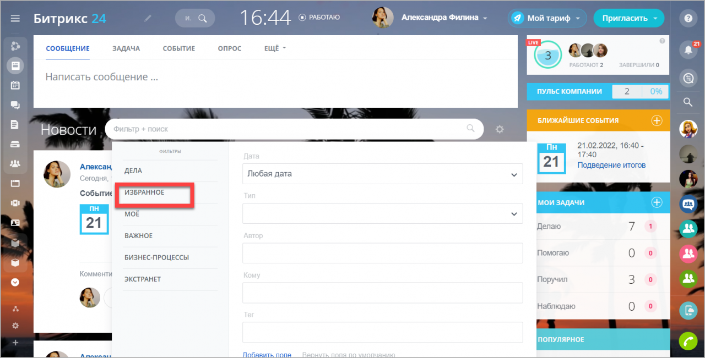Open the help question mark icon
This screenshot has height=358, width=705.
(x=688, y=18)
